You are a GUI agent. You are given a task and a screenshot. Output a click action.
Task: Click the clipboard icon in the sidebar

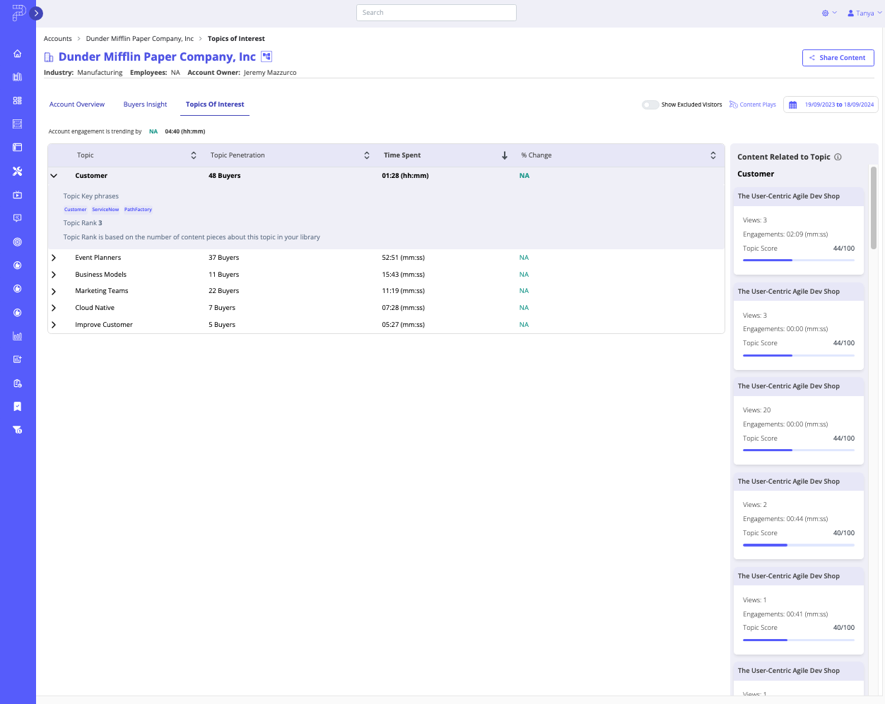coord(17,383)
